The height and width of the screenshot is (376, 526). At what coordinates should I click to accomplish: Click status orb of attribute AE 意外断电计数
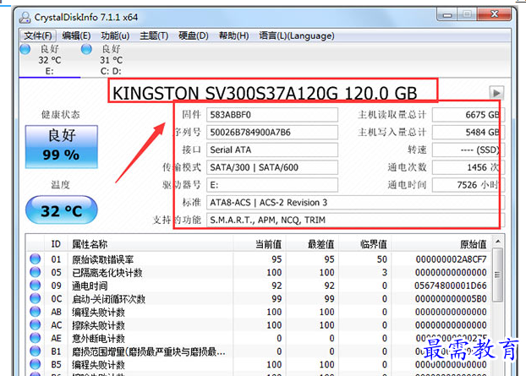(35, 338)
